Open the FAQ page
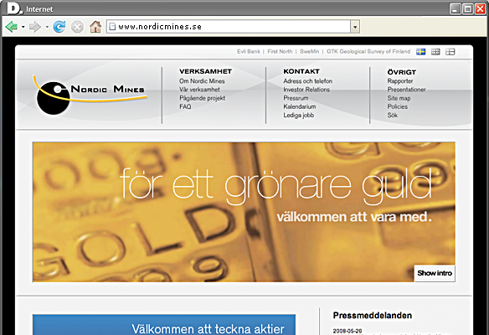489x335 pixels. coord(185,106)
